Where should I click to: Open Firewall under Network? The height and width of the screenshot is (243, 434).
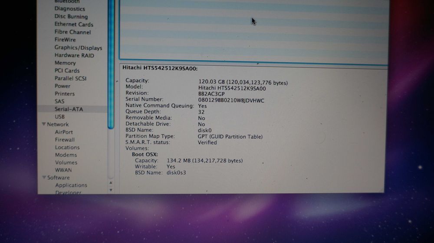65,140
